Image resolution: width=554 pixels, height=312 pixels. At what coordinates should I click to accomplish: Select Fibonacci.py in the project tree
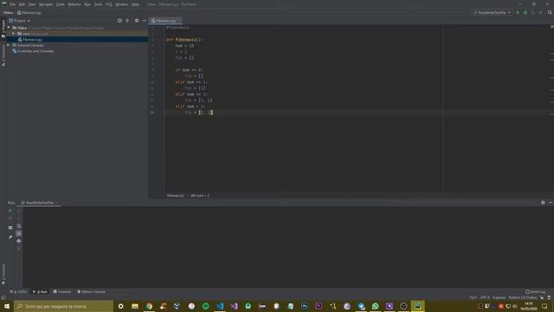(x=32, y=40)
